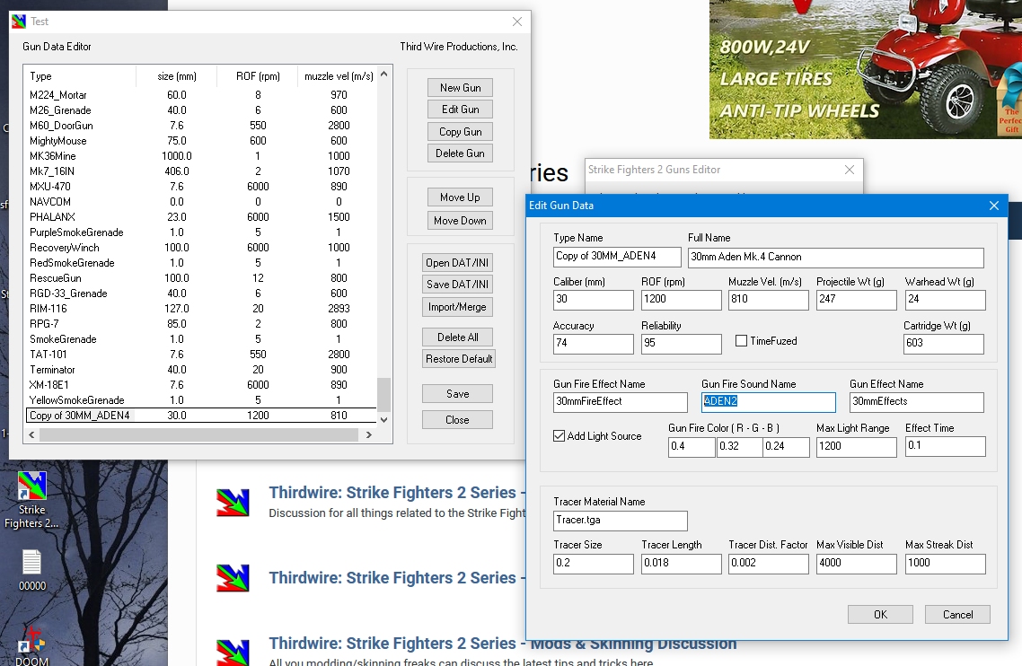Select the Terminator gun entry
Viewport: 1022px width, 666px height.
click(x=201, y=370)
